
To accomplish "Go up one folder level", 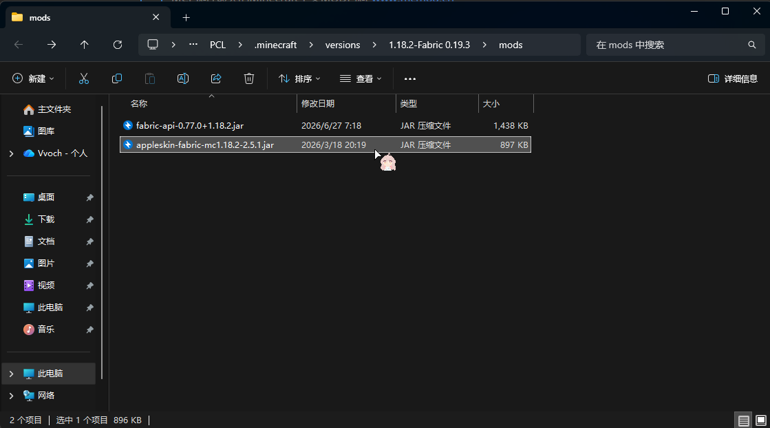I will [x=85, y=45].
